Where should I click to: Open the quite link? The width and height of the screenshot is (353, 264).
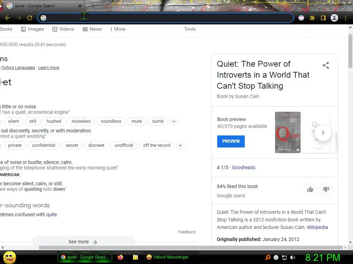click(52, 214)
